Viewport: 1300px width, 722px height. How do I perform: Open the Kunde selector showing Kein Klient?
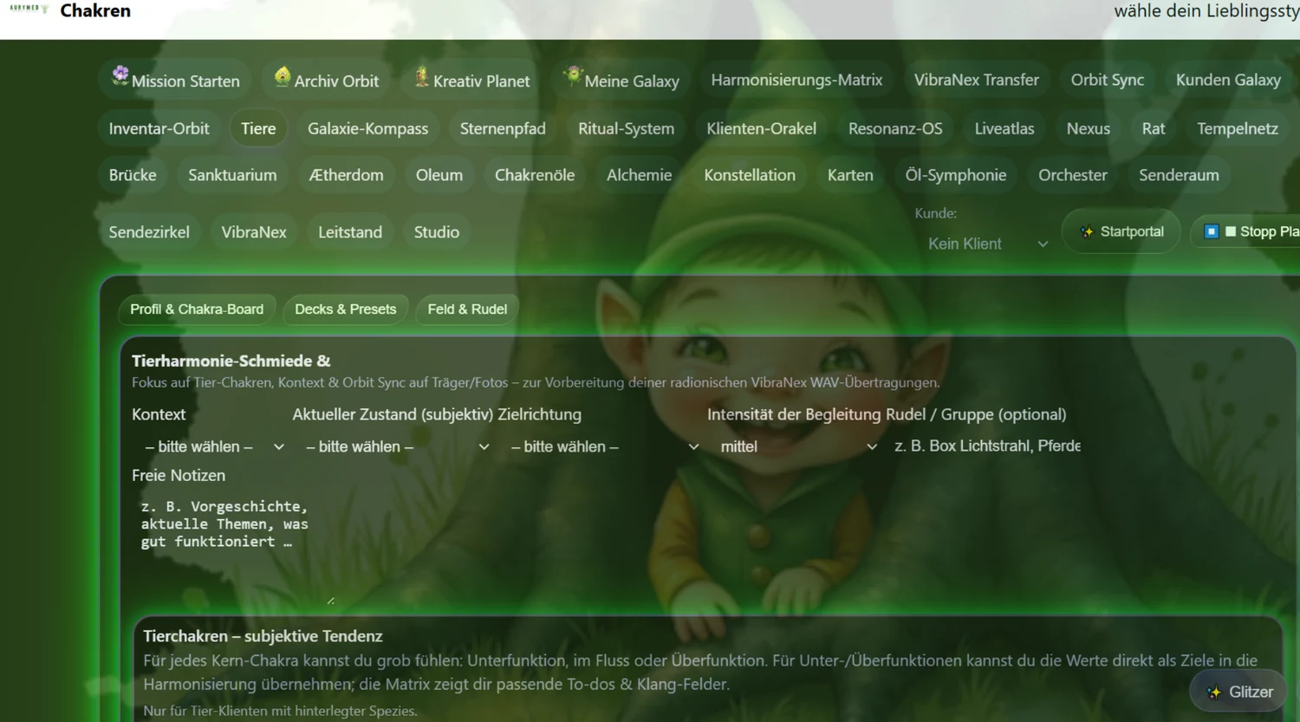point(987,244)
